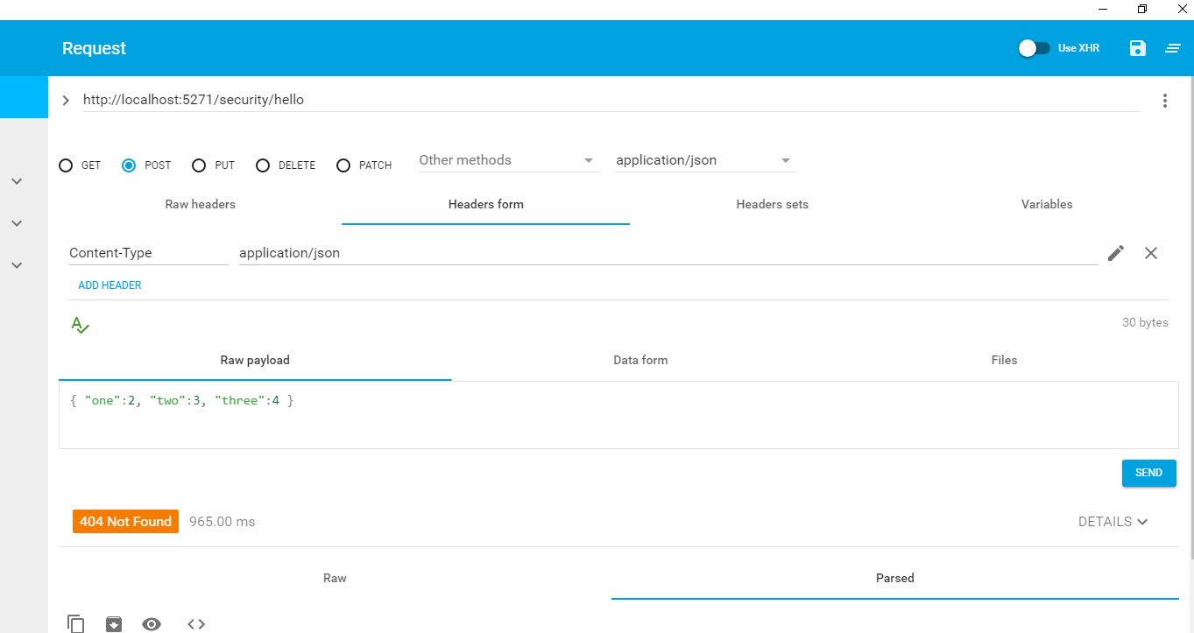
Task: Choose the PATCH radio button
Action: pos(343,165)
